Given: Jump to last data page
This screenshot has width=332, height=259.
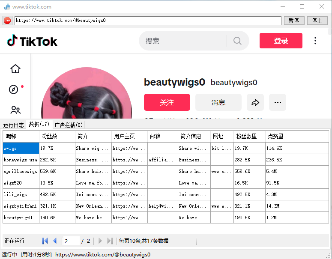Looking at the screenshot, I should (110, 241).
